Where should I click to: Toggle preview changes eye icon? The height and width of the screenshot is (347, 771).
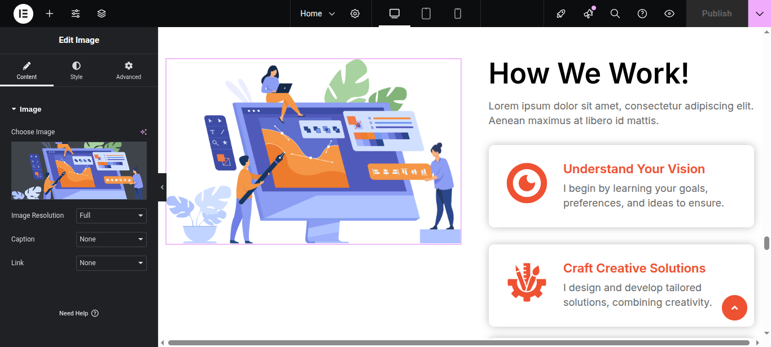tap(669, 14)
